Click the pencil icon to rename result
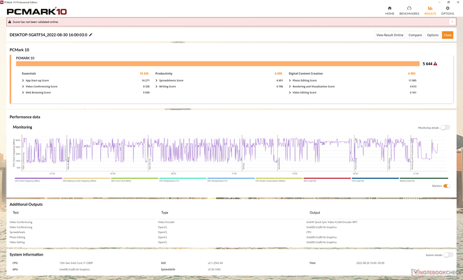 pyautogui.click(x=90, y=35)
